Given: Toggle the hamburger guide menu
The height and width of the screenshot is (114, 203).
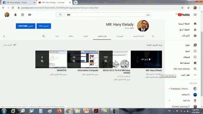Looking at the screenshot, I should (x=195, y=15).
